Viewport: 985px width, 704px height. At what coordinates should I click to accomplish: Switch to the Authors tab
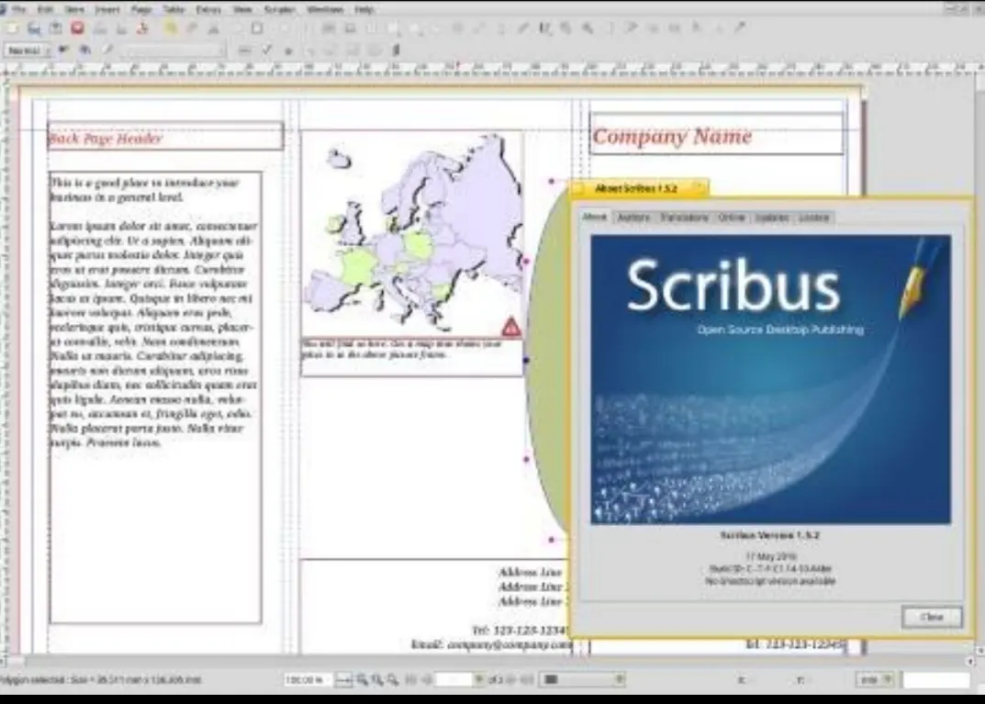coord(633,218)
